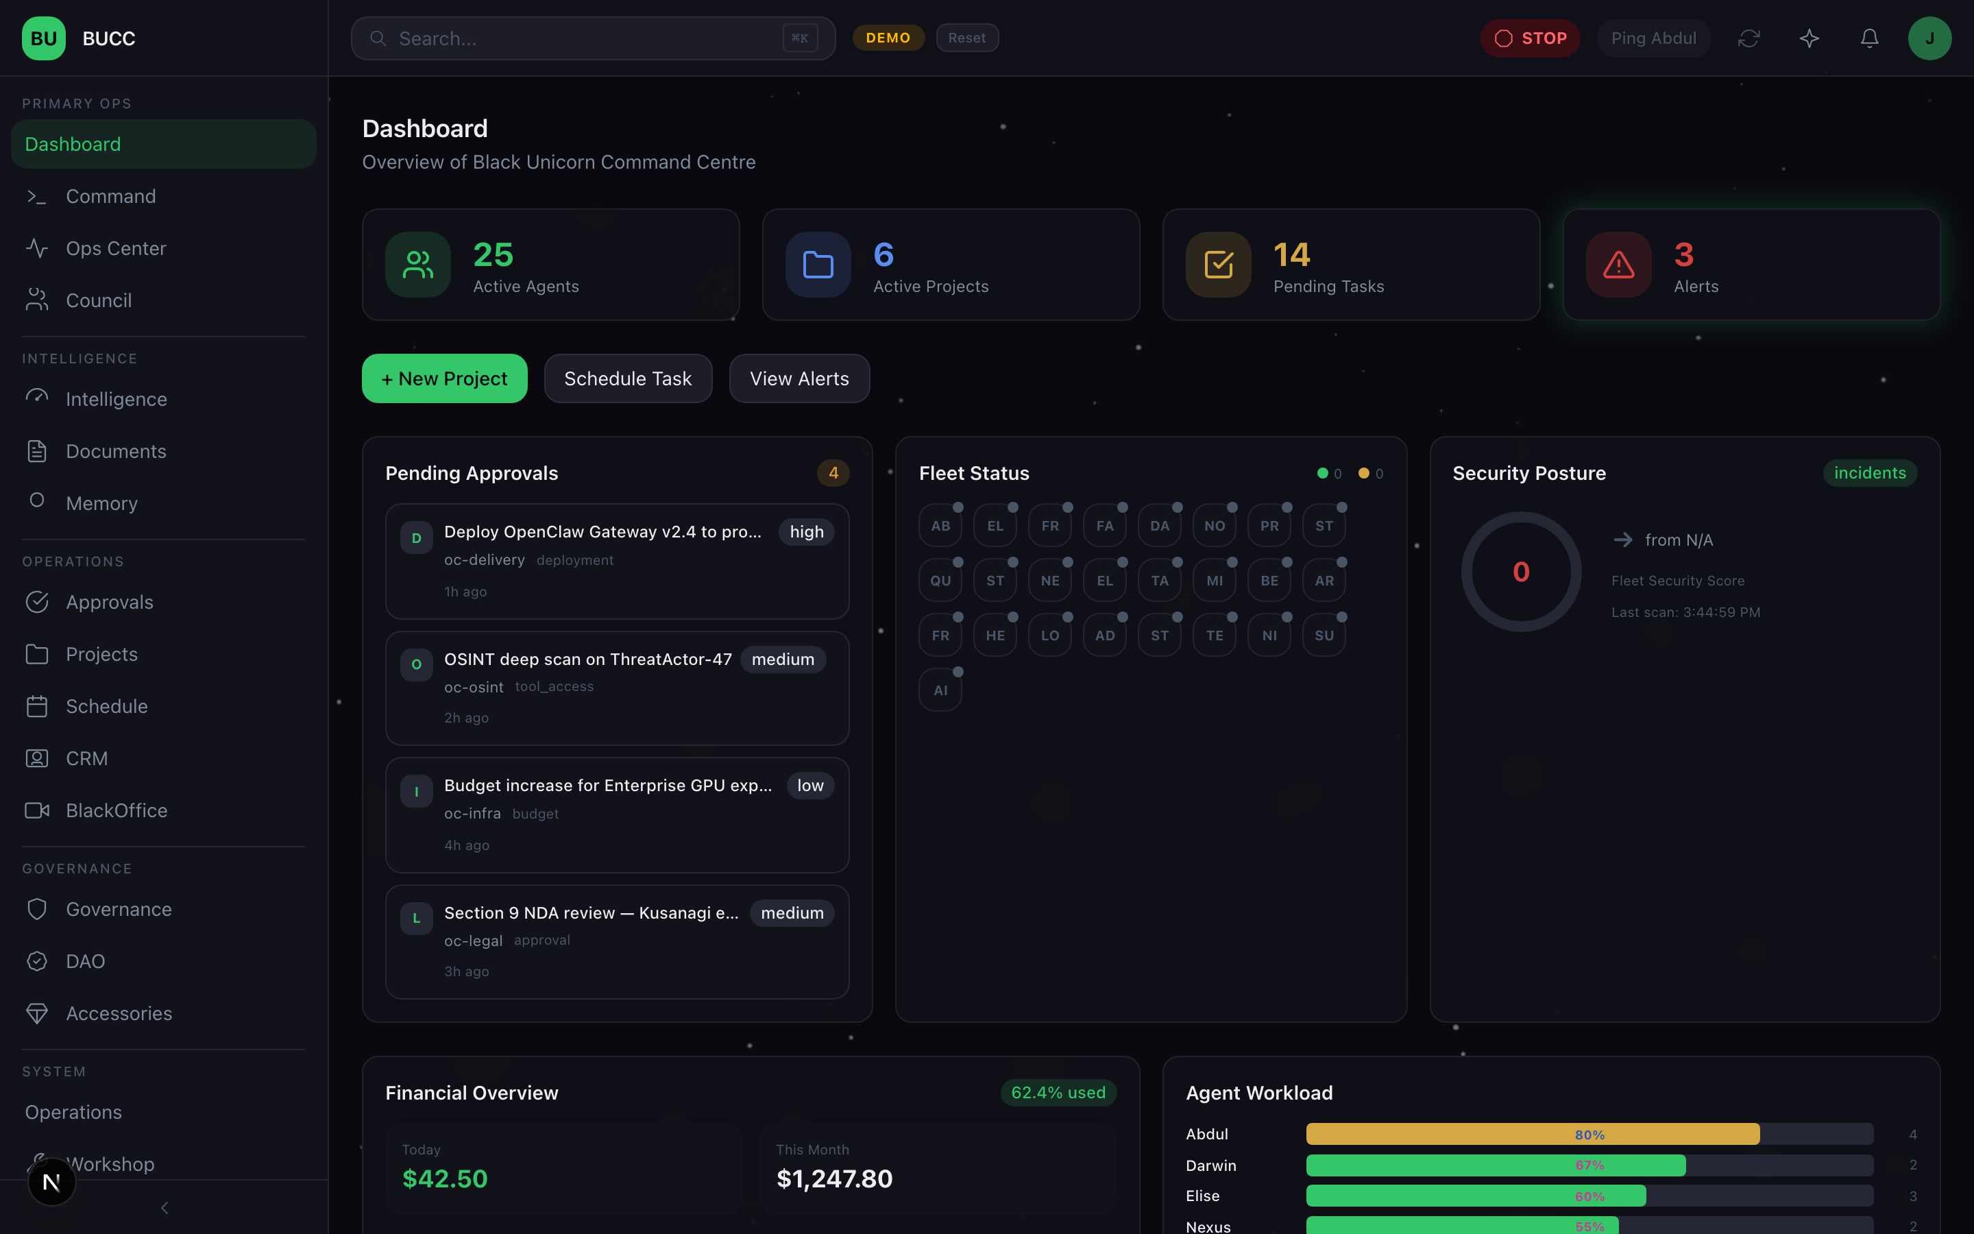Screen dimensions: 1974x1234
Task: Toggle the DEMO mode badge
Action: (x=888, y=38)
